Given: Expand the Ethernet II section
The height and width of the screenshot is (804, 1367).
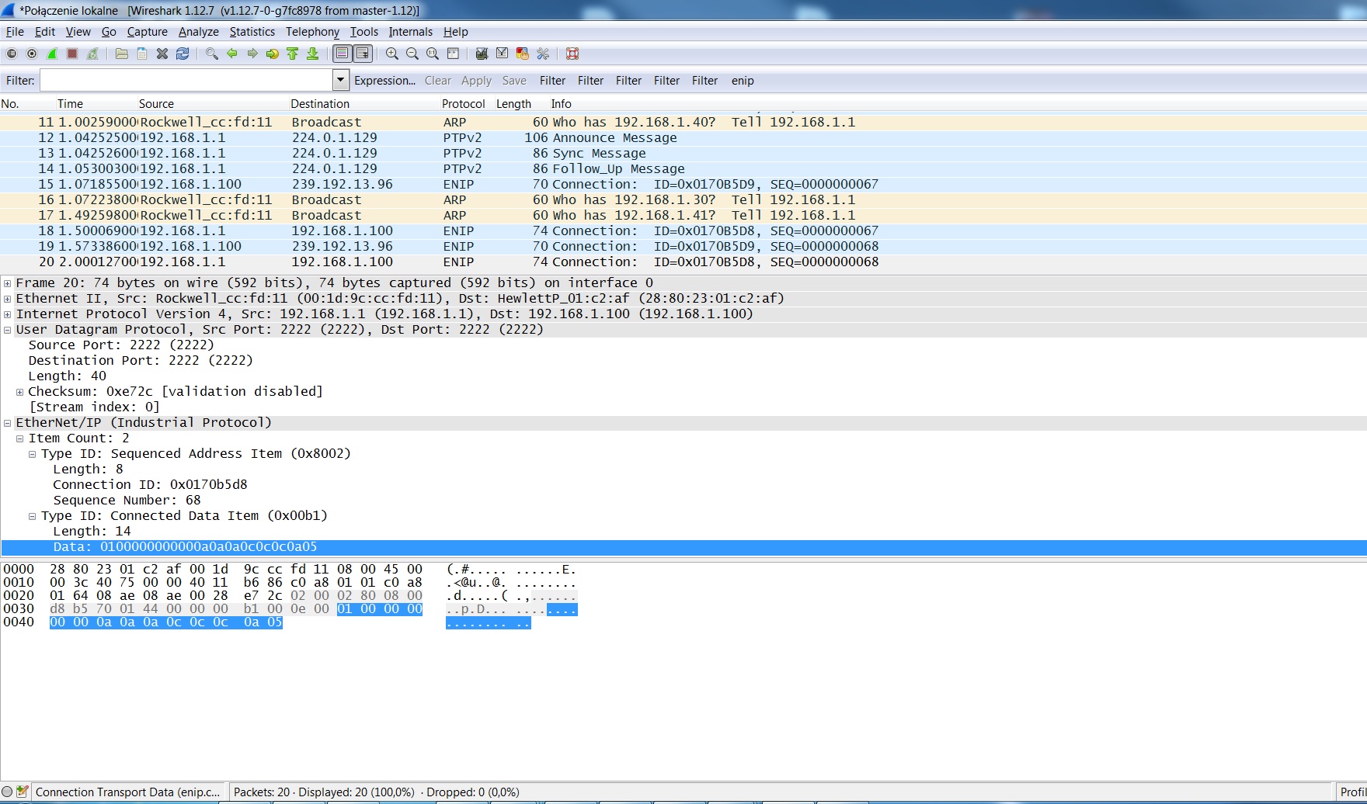Looking at the screenshot, I should [8, 299].
